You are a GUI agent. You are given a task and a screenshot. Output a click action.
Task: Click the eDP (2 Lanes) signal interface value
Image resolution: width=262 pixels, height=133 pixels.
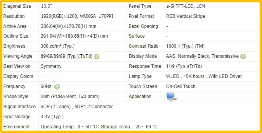pyautogui.click(x=77, y=107)
